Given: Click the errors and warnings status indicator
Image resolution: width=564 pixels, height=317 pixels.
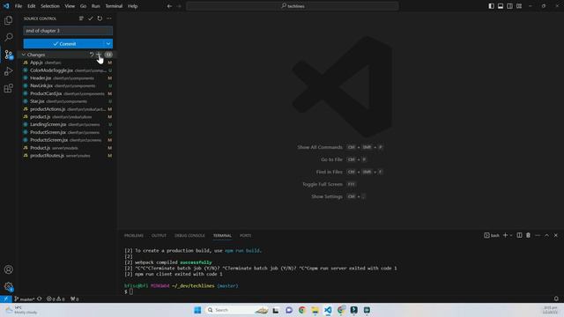Looking at the screenshot, I should coord(56,299).
